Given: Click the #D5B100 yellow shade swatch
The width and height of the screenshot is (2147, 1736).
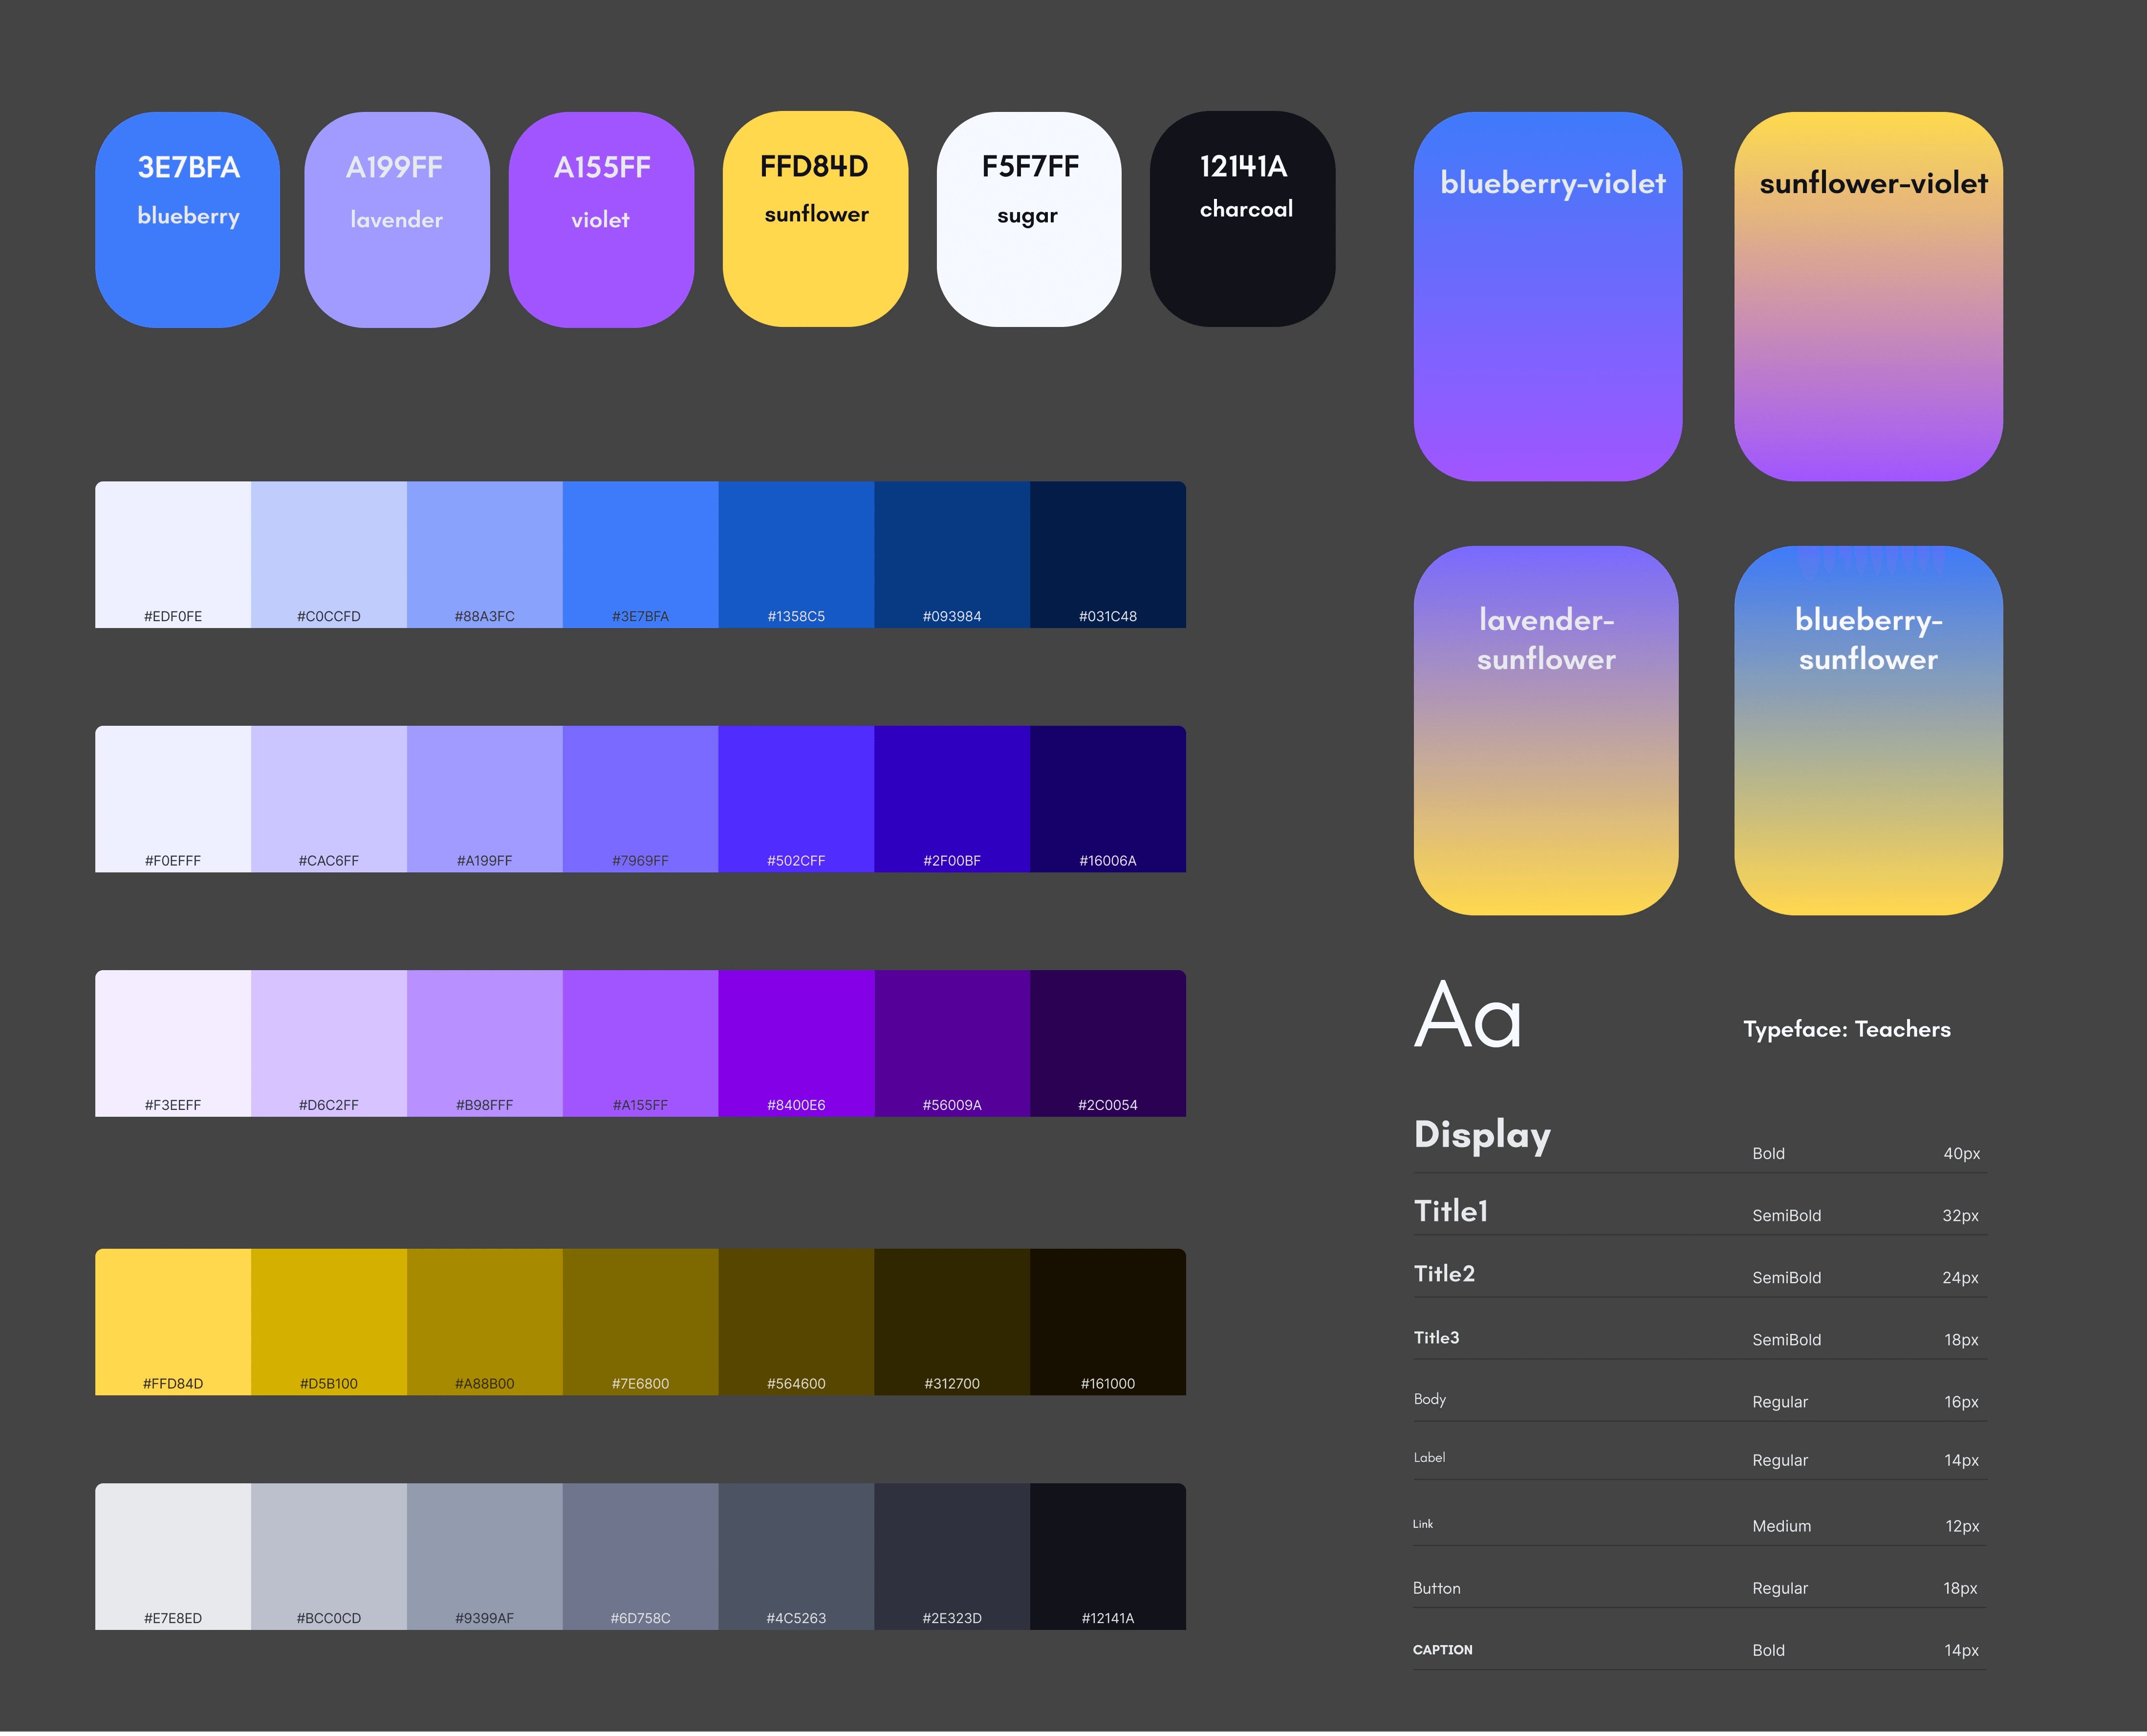Looking at the screenshot, I should [329, 1321].
